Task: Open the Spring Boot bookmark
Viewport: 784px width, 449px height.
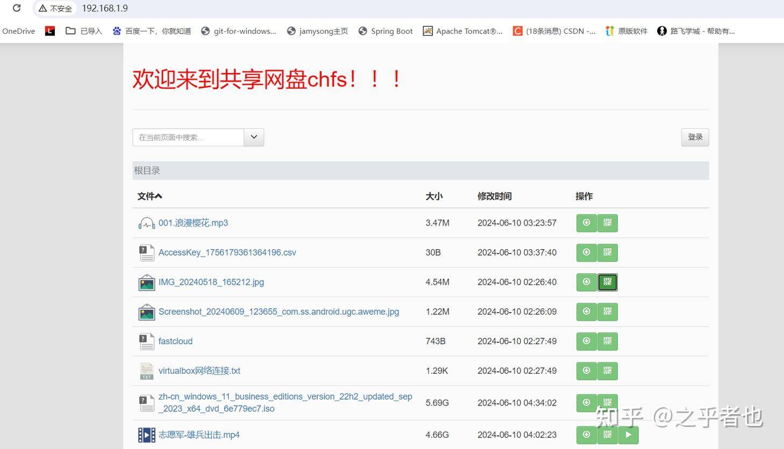Action: point(386,31)
